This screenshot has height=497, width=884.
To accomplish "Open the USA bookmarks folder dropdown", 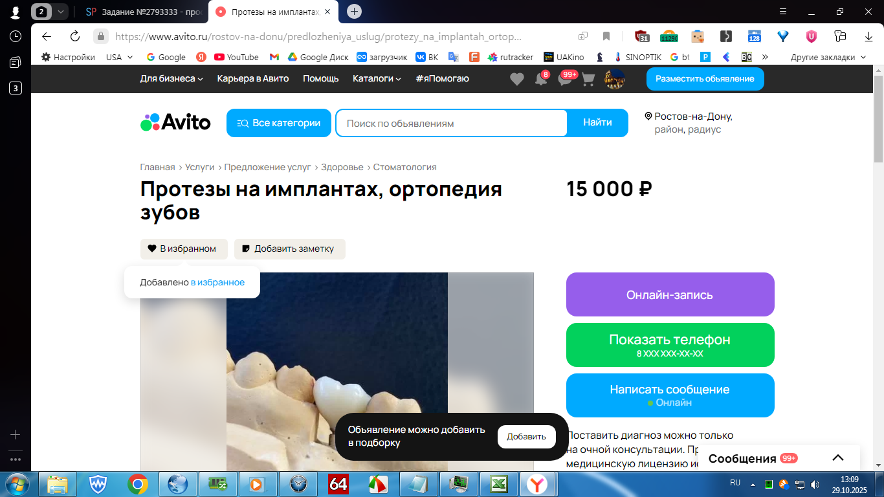I will coord(119,57).
